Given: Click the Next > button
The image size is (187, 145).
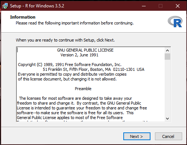Looking at the screenshot, I should pyautogui.click(x=137, y=136).
